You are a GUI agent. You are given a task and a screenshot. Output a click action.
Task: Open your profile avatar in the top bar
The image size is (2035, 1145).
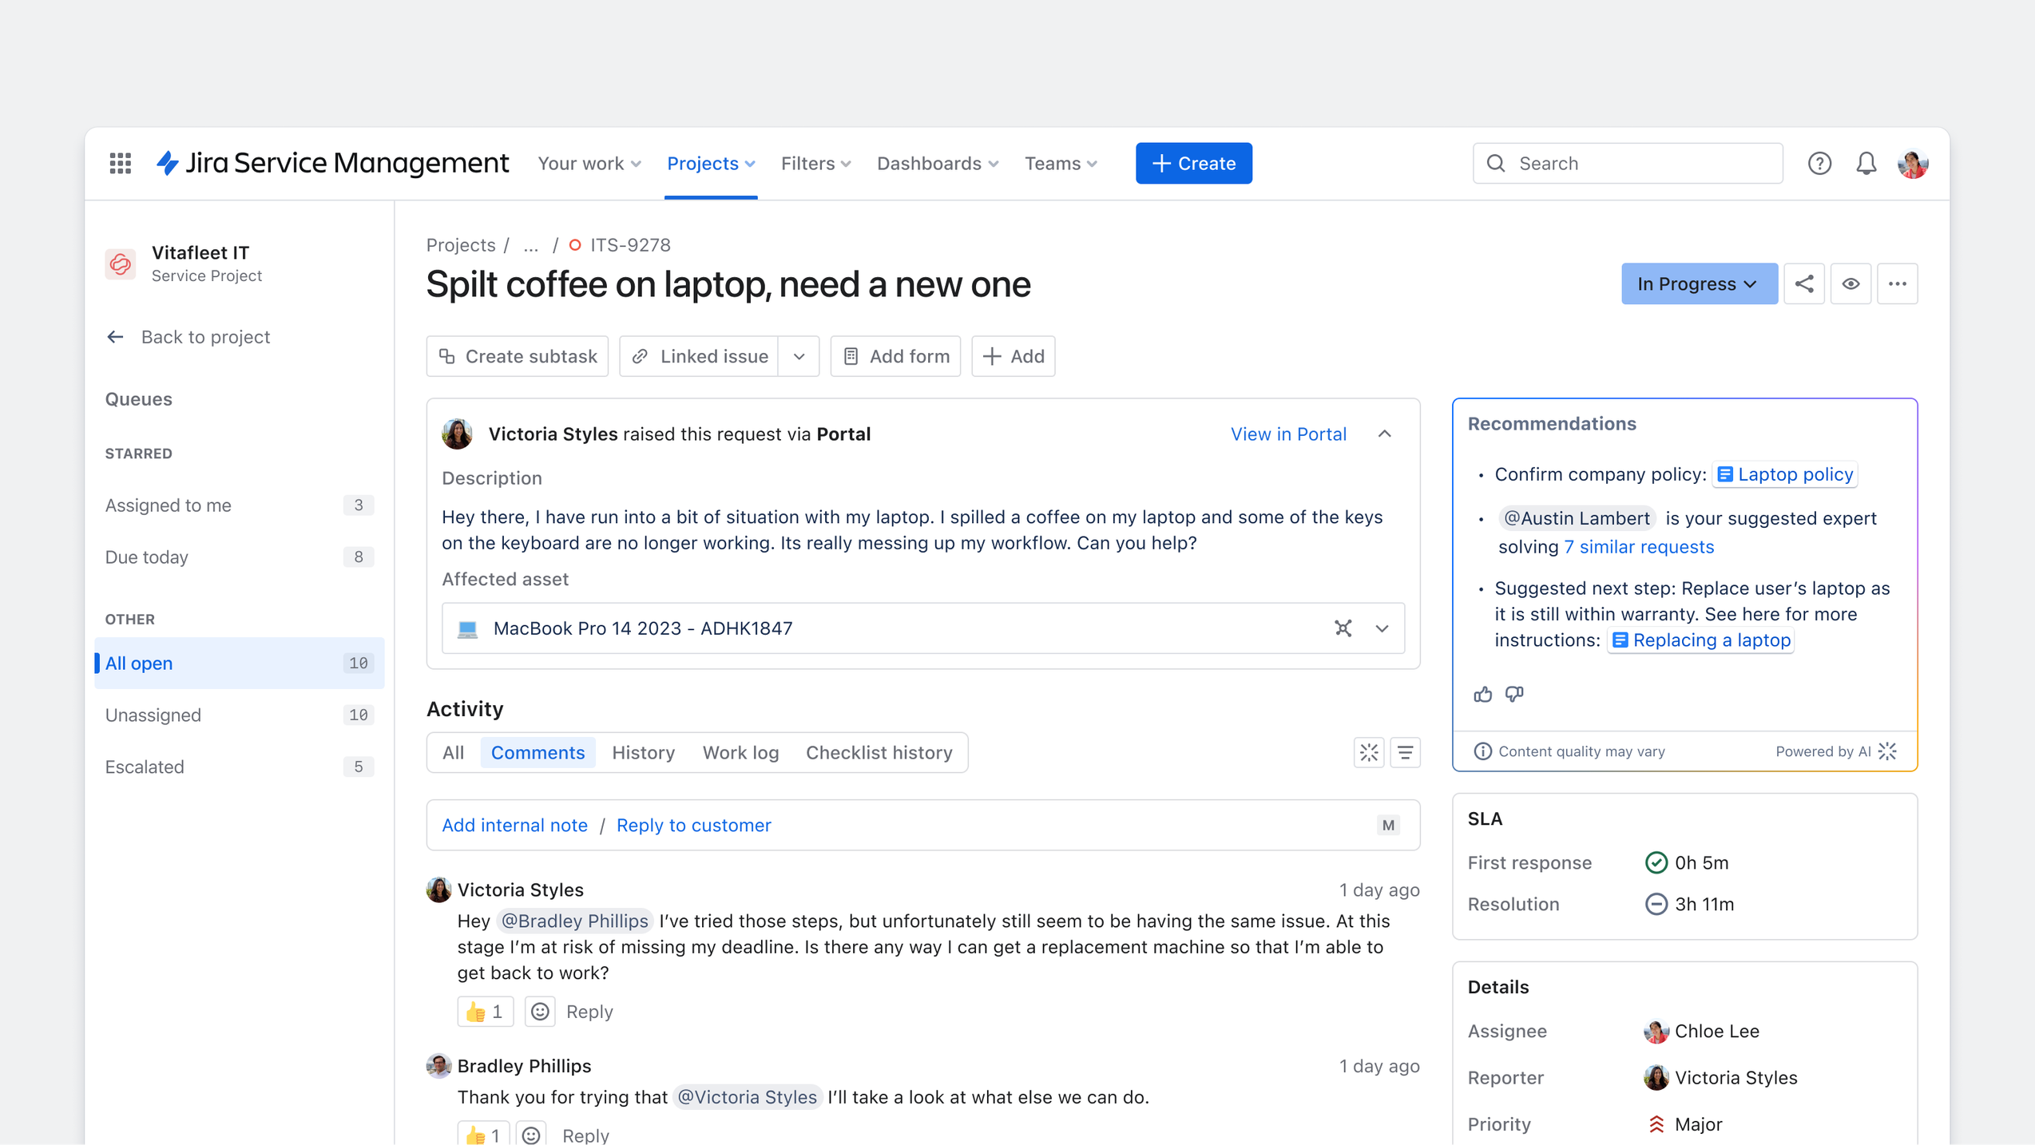1914,163
